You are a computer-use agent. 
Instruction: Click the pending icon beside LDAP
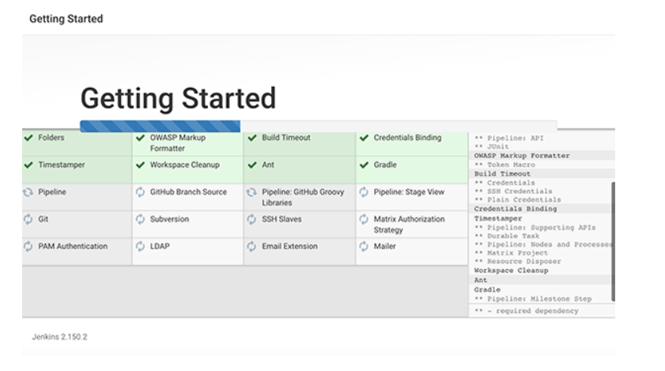tap(141, 247)
